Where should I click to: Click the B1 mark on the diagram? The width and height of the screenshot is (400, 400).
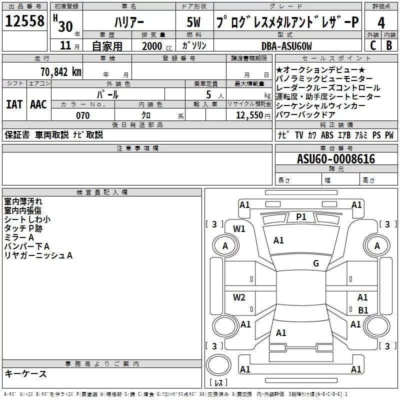pyautogui.click(x=363, y=310)
